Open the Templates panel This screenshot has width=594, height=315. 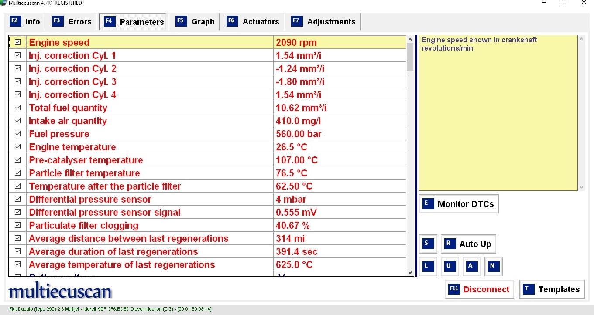552,289
